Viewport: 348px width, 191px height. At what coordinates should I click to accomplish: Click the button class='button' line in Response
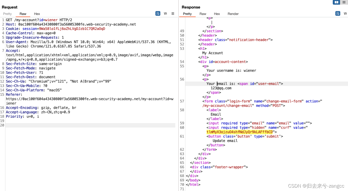pyautogui.click(x=245, y=136)
